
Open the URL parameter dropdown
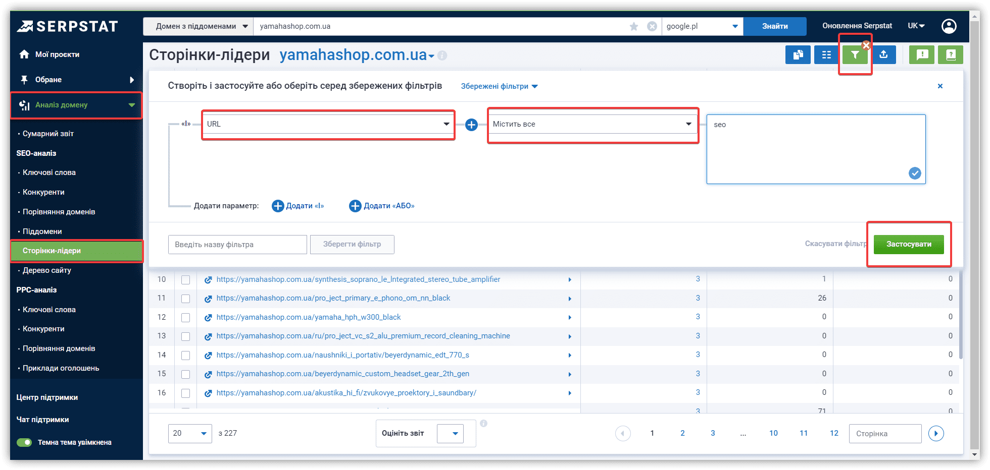328,124
